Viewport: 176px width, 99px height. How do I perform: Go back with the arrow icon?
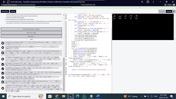click(x=4, y=2)
